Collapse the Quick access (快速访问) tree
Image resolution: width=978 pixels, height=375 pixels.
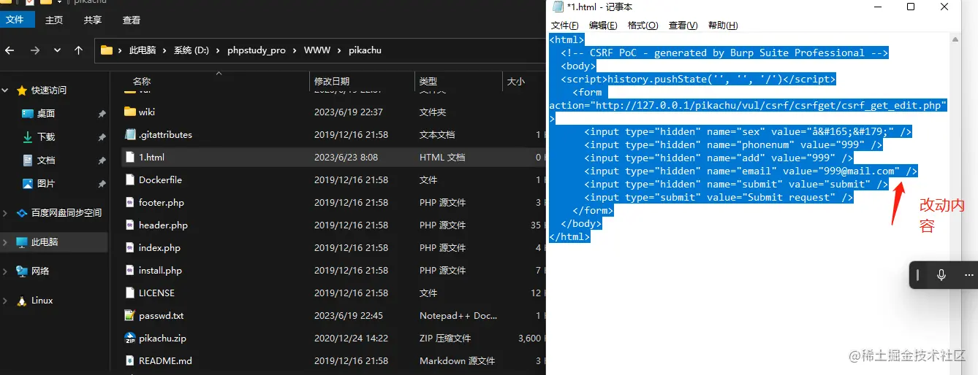tap(5, 90)
